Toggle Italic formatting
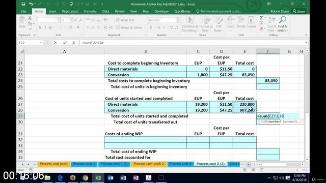This screenshot has height=183, width=326. click(x=45, y=27)
